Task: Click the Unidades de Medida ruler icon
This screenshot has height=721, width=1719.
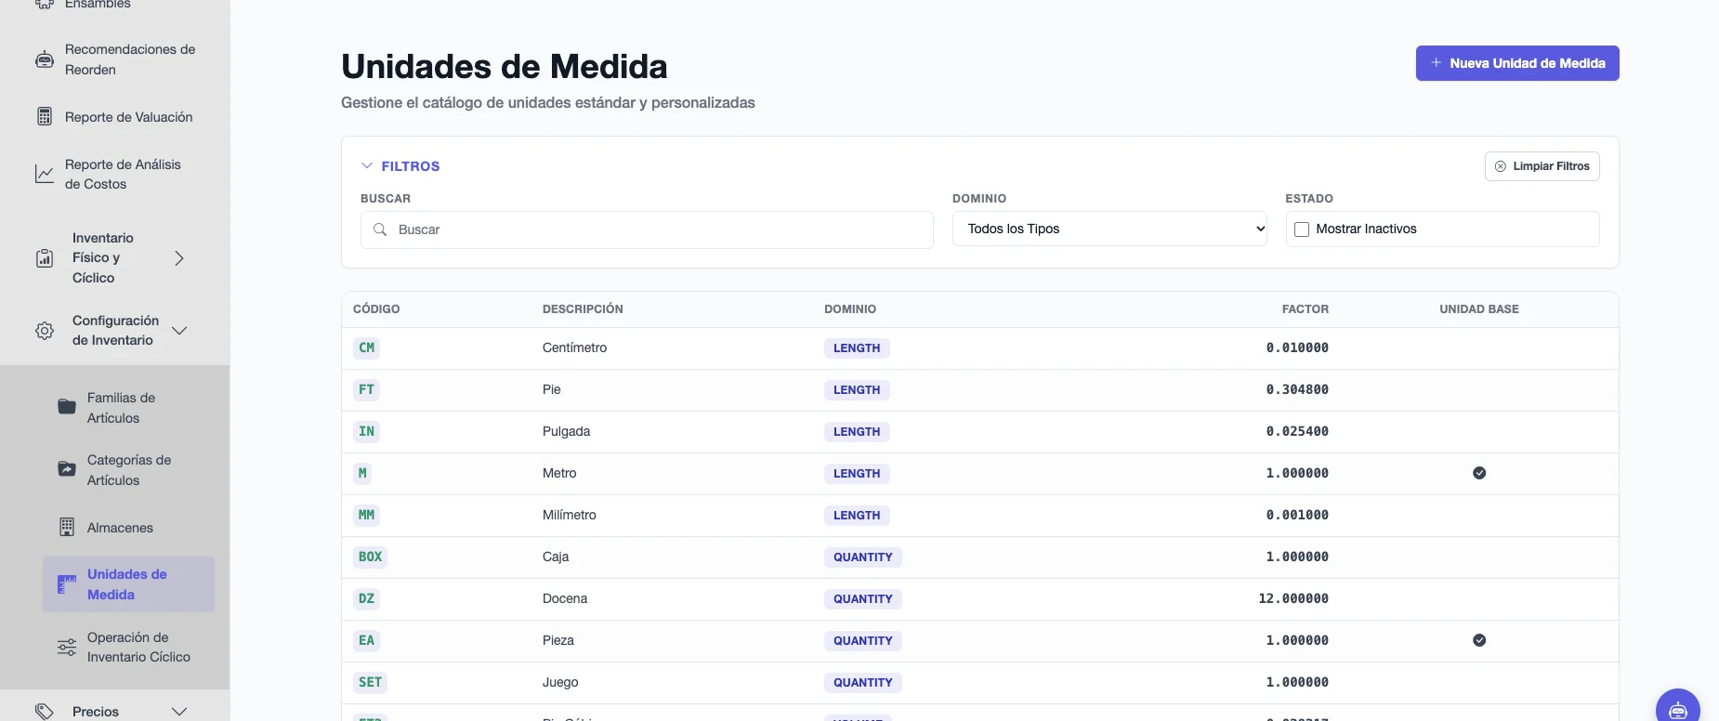Action: click(67, 584)
